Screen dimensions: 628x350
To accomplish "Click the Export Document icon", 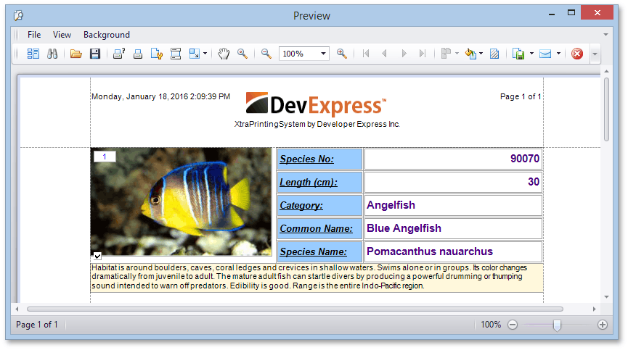I will 518,54.
